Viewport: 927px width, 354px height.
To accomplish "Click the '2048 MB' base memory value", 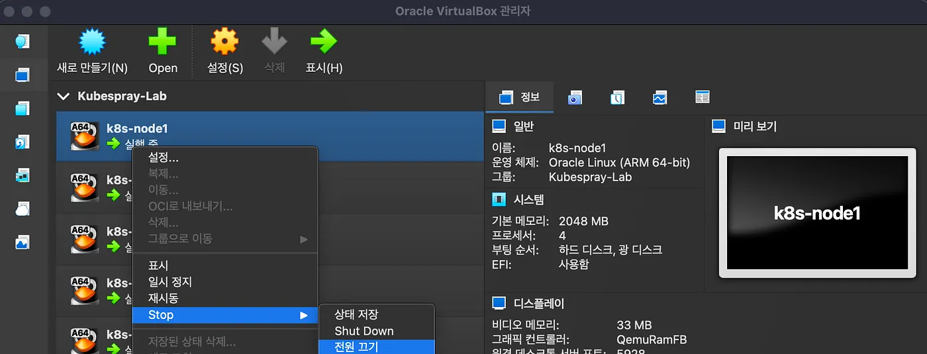I will [x=583, y=221].
